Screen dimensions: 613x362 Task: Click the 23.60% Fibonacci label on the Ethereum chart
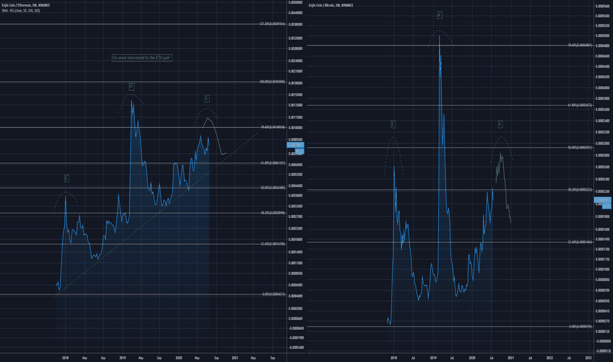pyautogui.click(x=273, y=244)
